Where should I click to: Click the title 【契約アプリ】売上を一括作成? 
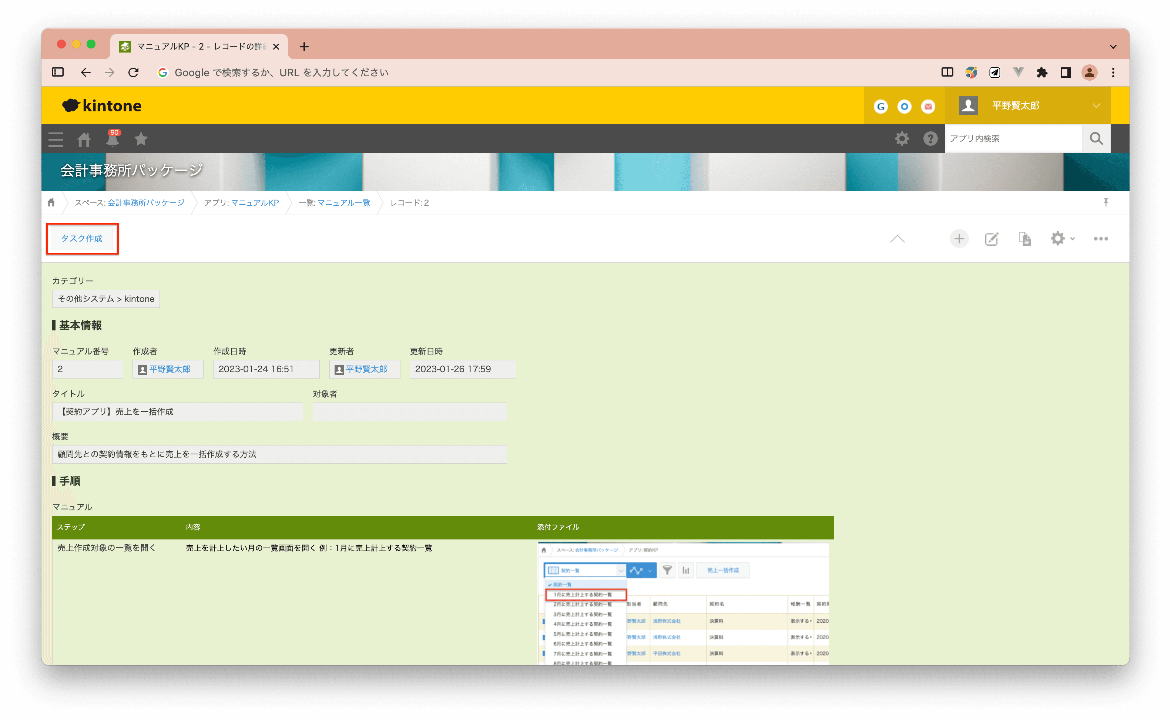(177, 412)
